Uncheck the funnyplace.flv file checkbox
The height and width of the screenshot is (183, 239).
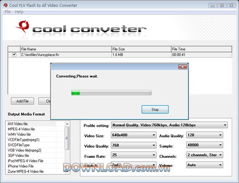point(14,54)
